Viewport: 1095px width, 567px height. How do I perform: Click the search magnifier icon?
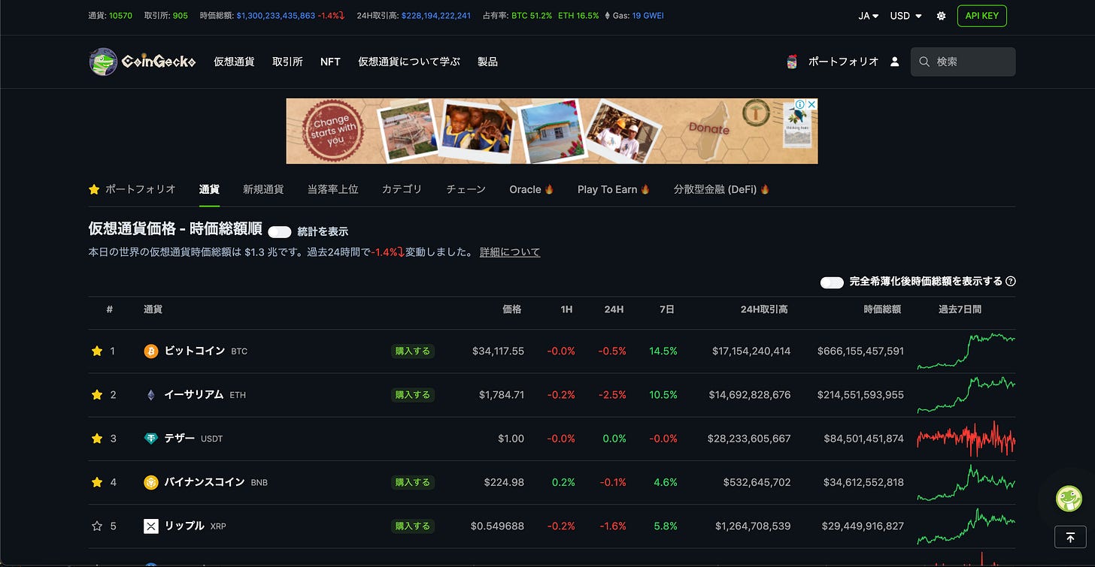pyautogui.click(x=924, y=62)
